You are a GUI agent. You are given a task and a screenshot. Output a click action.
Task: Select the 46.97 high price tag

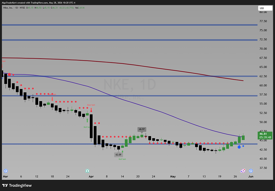[142, 129]
